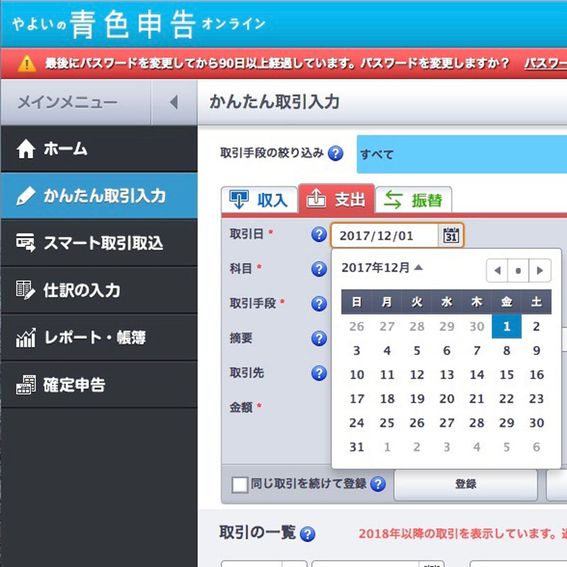Click the help icon beside 取引手段の絞り込み

coord(335,154)
